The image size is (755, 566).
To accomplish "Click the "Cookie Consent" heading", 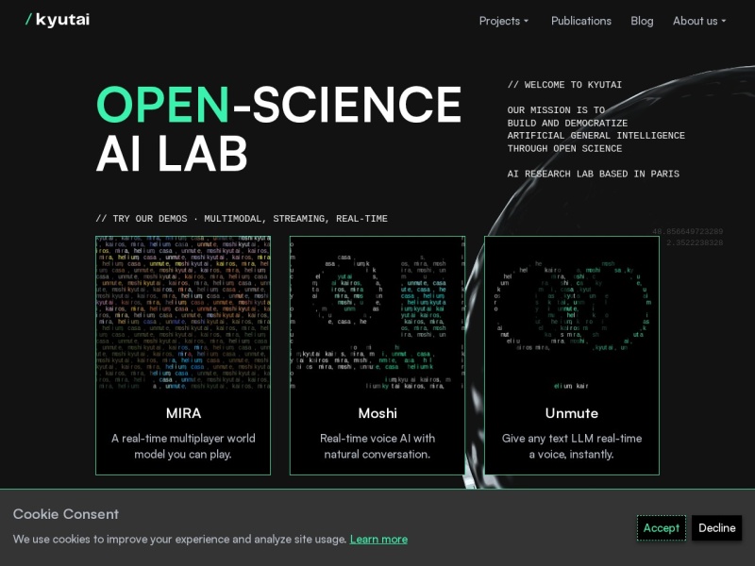I will pos(66,514).
